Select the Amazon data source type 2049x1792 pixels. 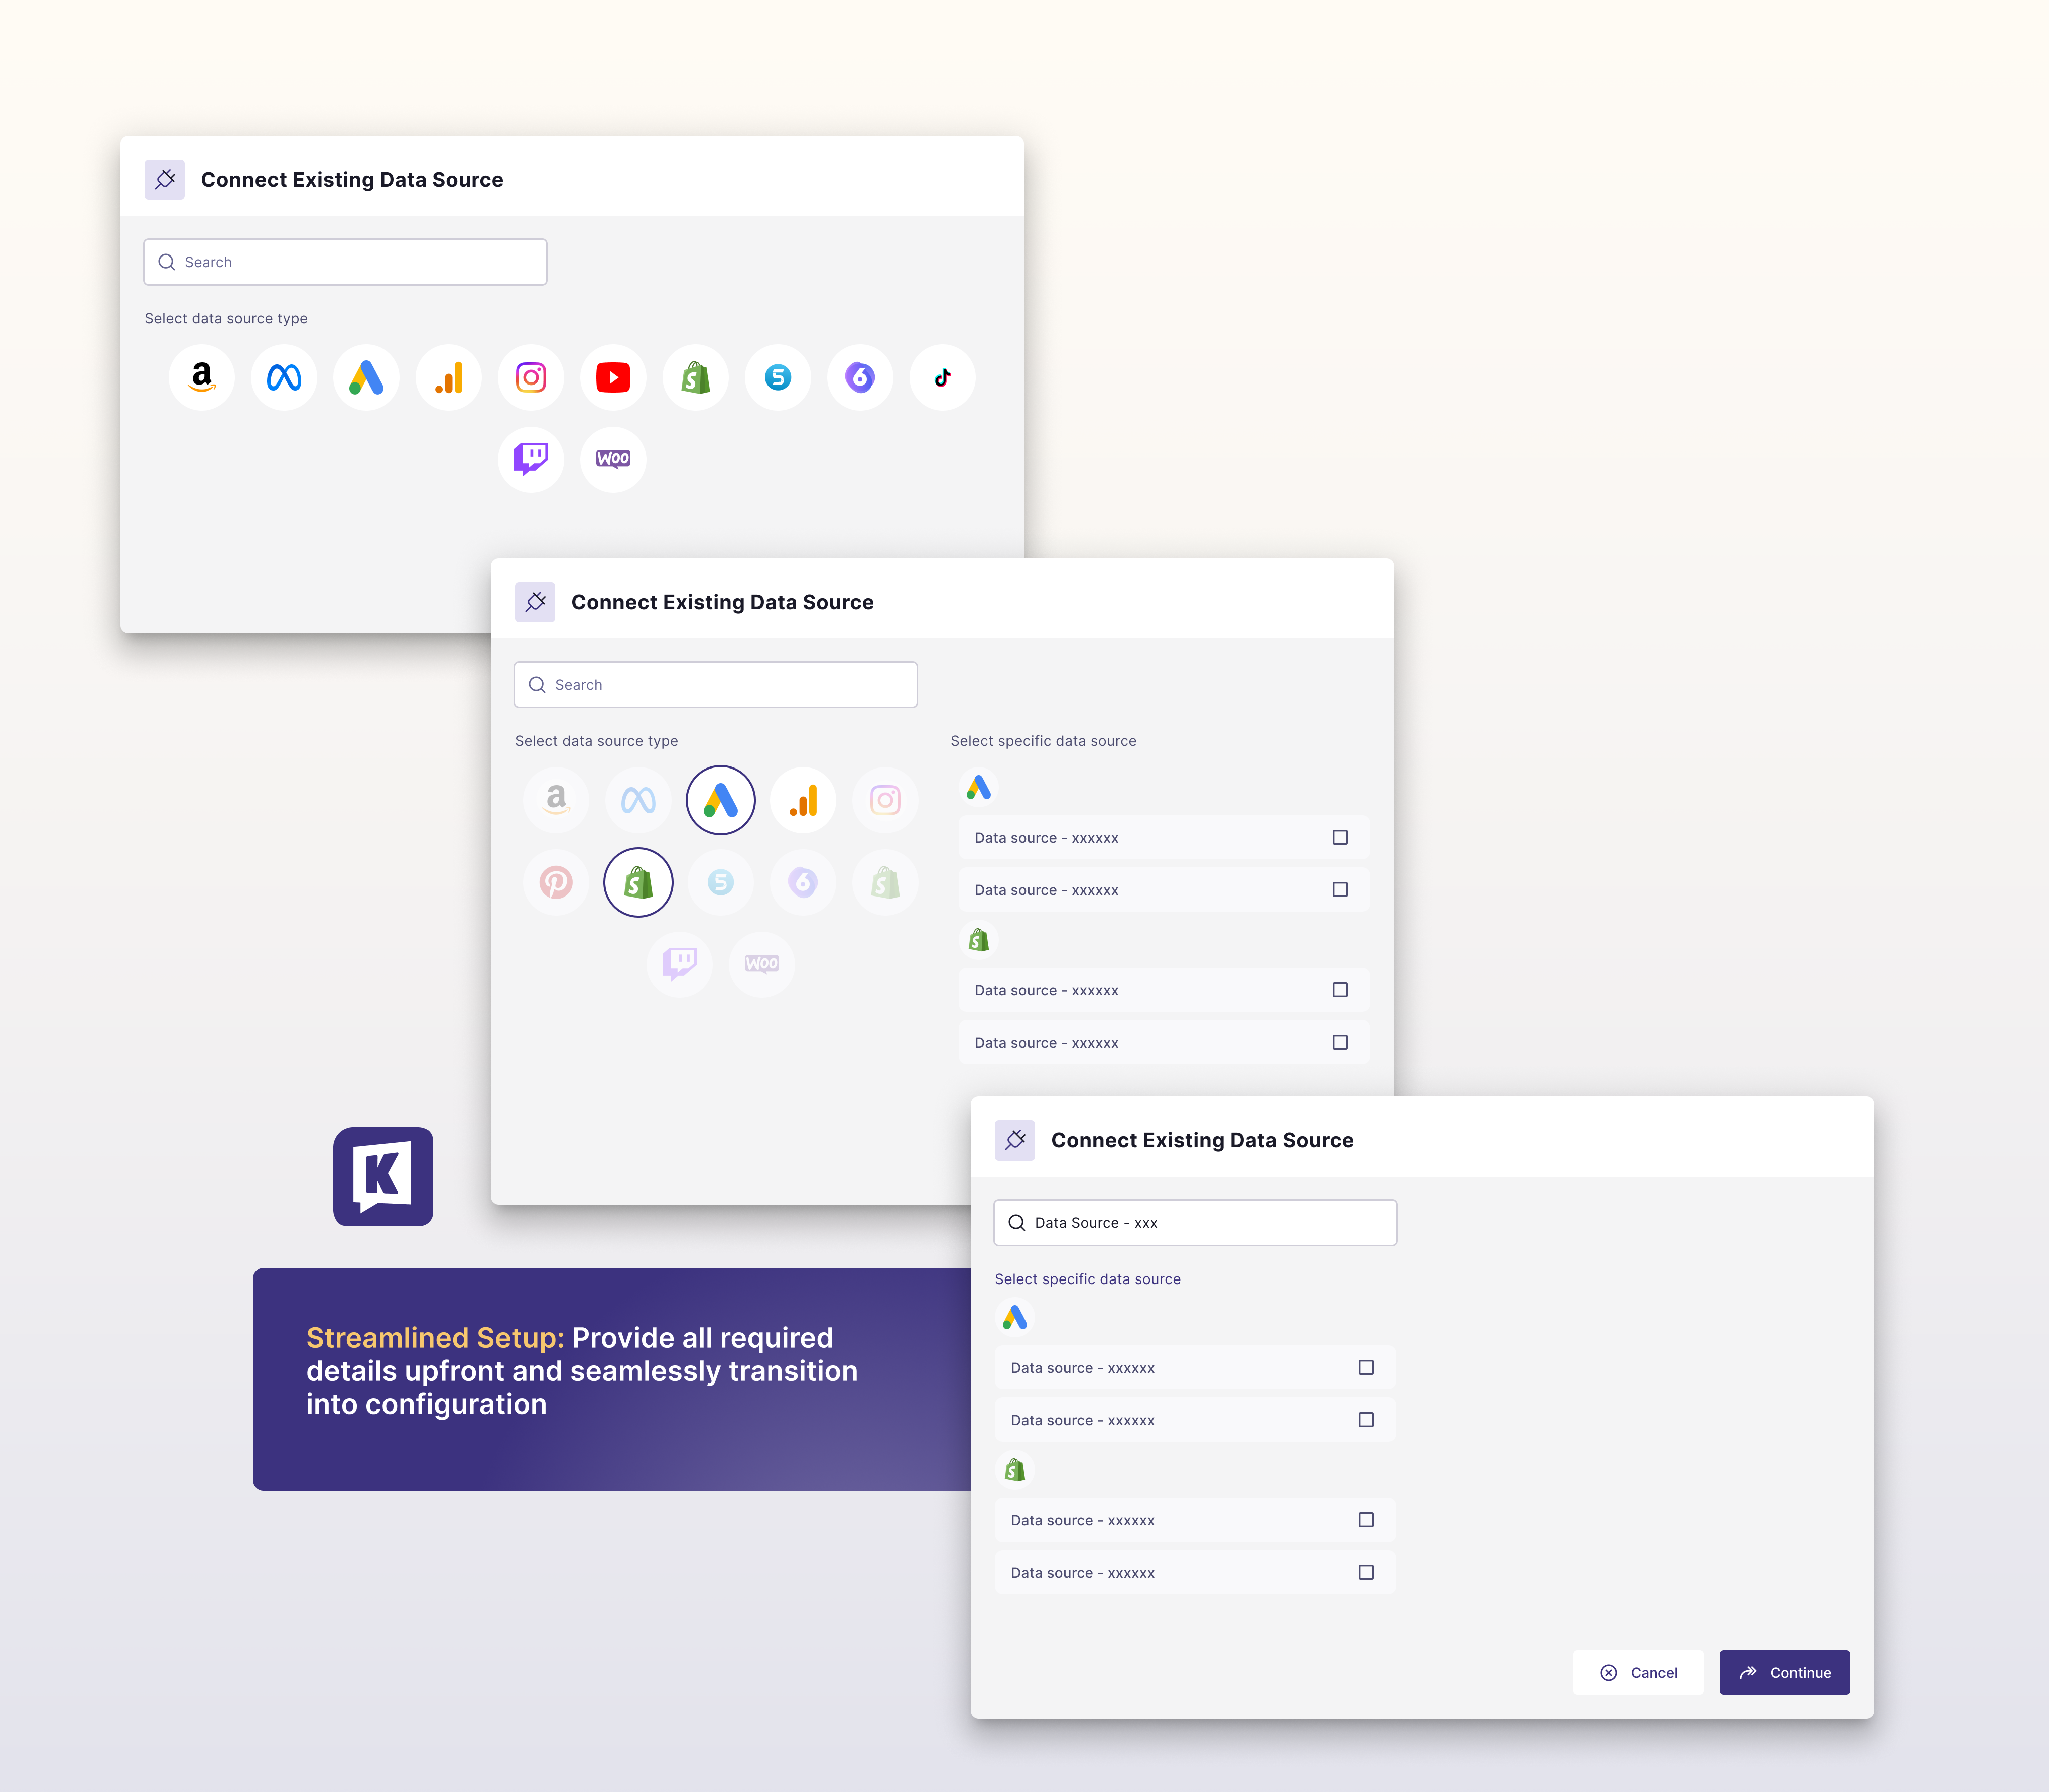coord(202,377)
